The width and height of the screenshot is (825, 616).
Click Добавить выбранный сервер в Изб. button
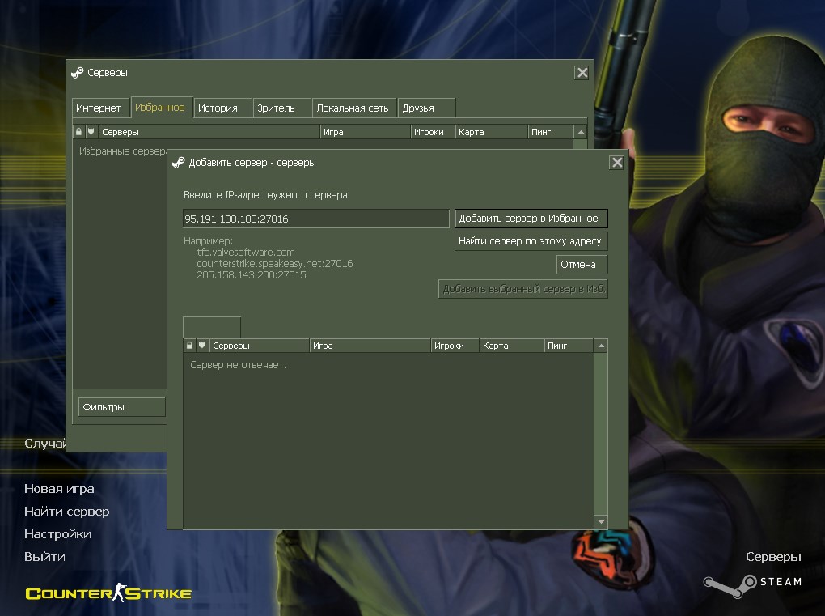click(523, 289)
